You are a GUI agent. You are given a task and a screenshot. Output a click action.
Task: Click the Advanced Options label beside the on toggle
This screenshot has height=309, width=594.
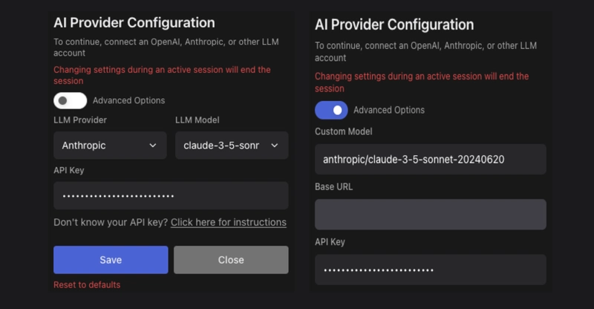click(x=389, y=110)
